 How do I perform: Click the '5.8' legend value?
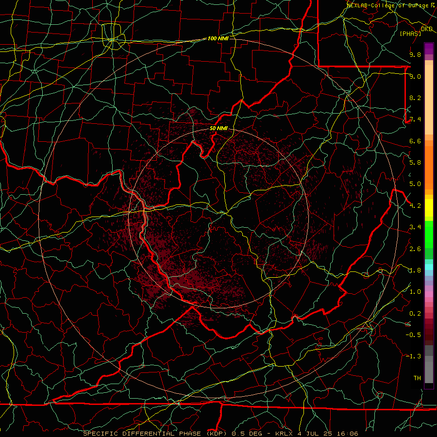click(x=415, y=163)
